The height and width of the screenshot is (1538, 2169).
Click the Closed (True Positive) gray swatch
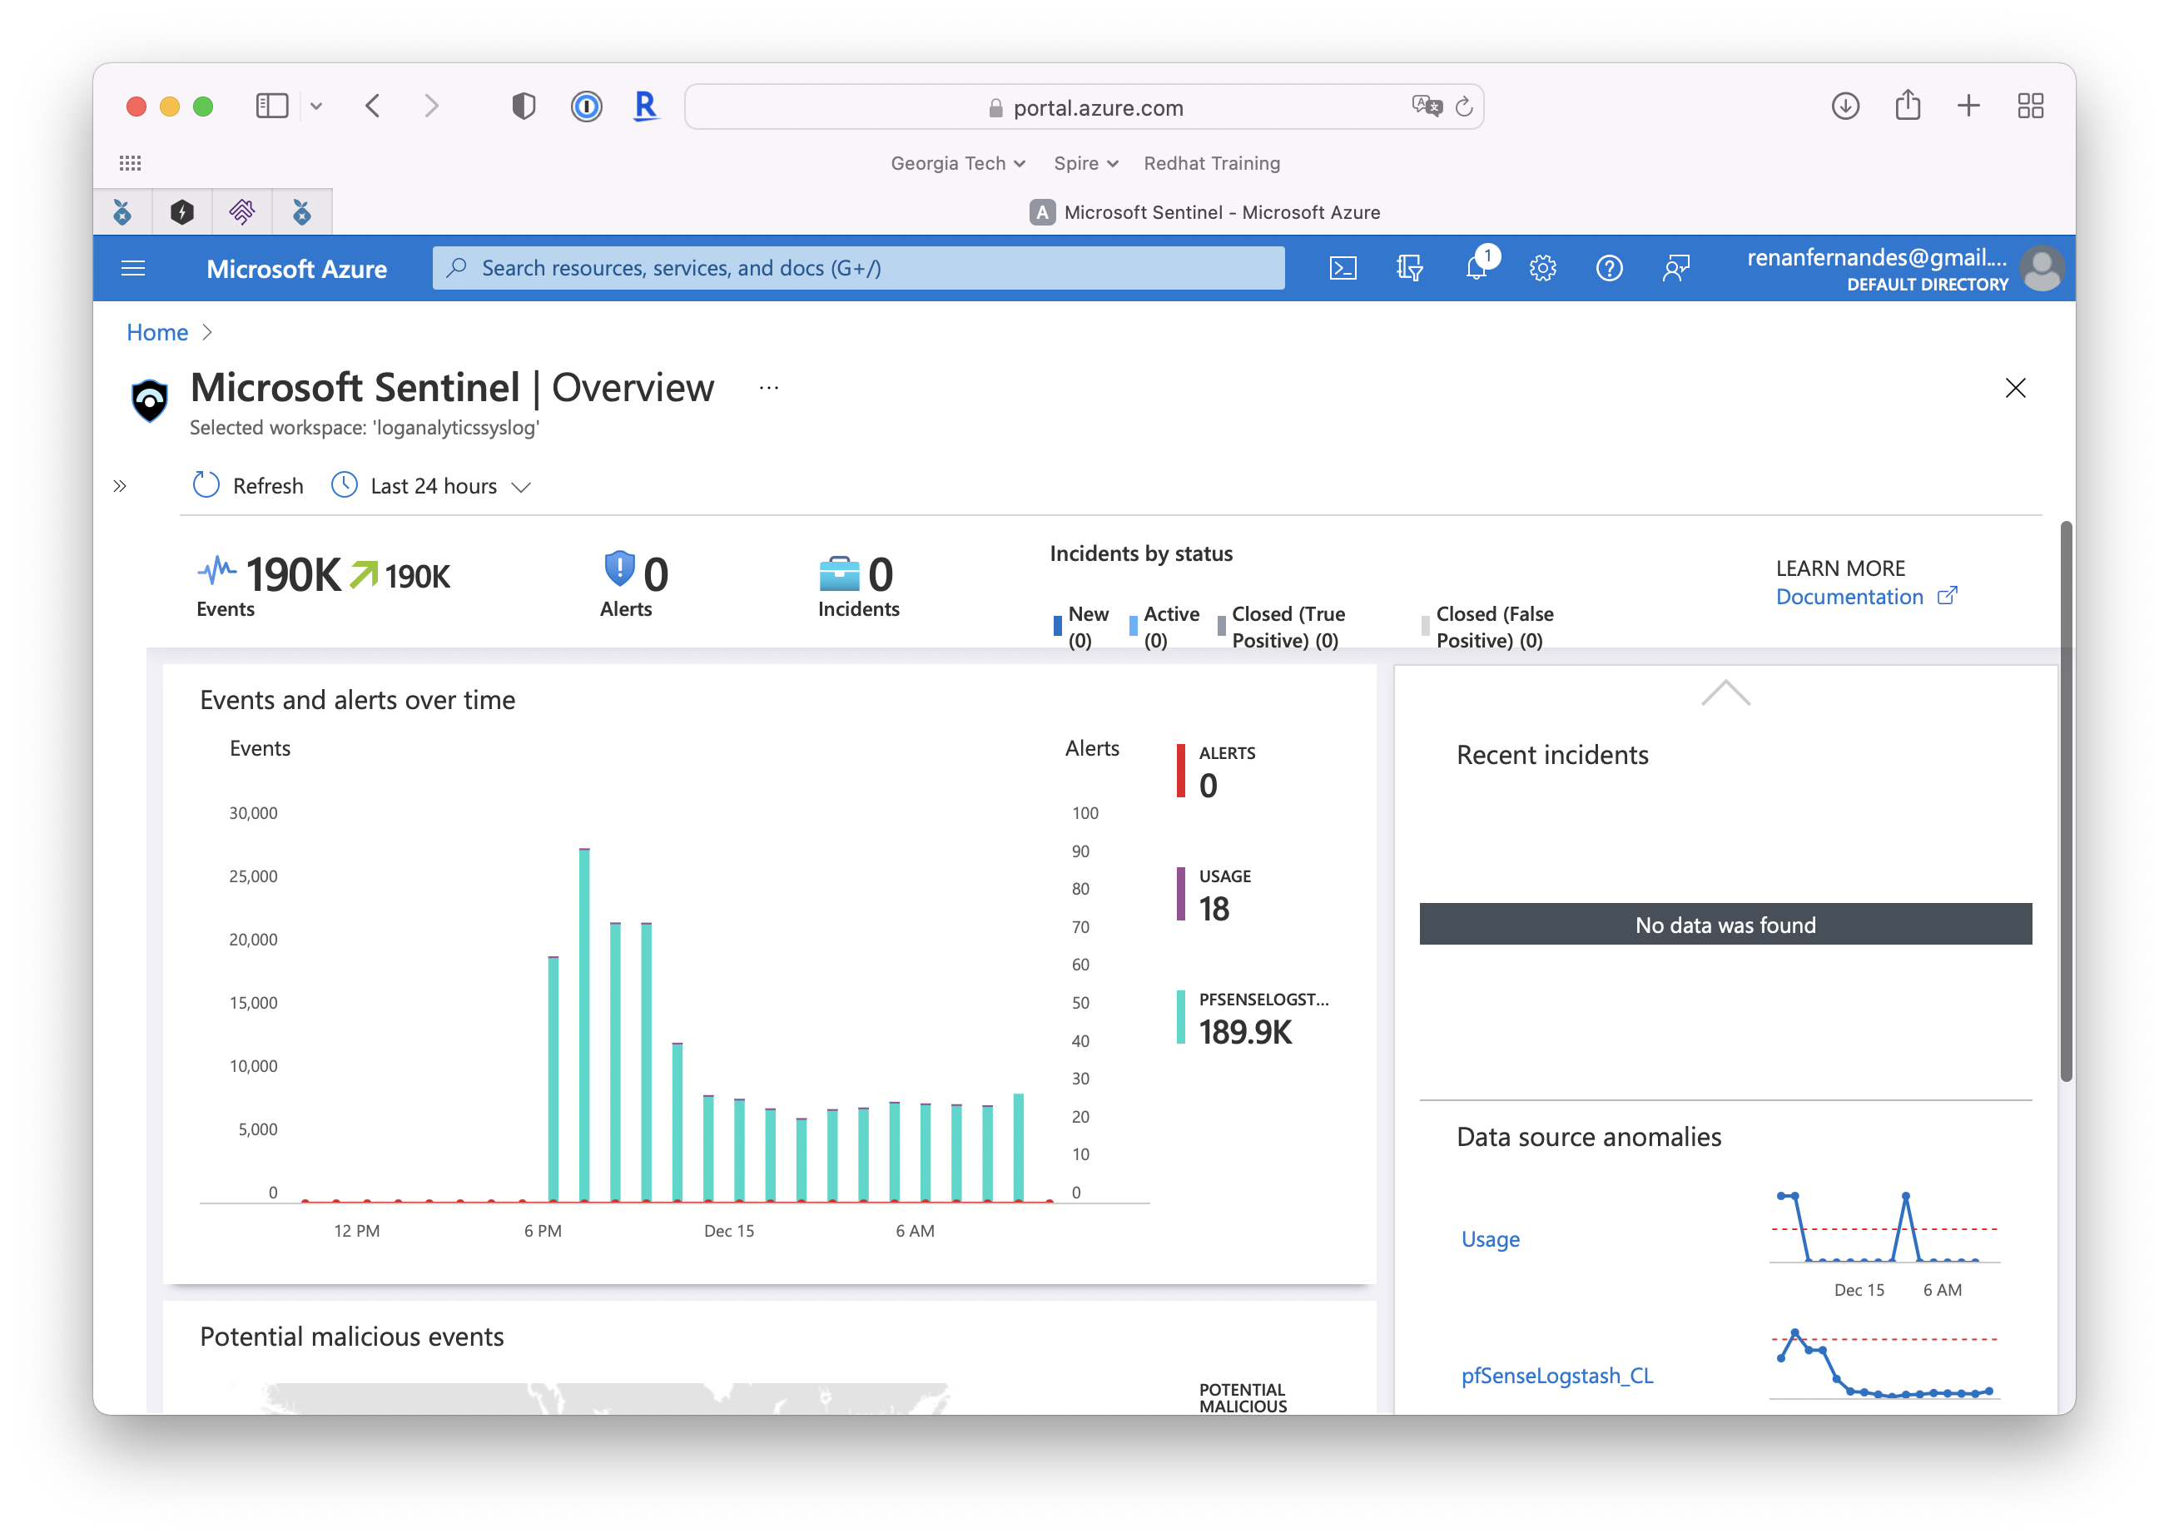pos(1221,626)
